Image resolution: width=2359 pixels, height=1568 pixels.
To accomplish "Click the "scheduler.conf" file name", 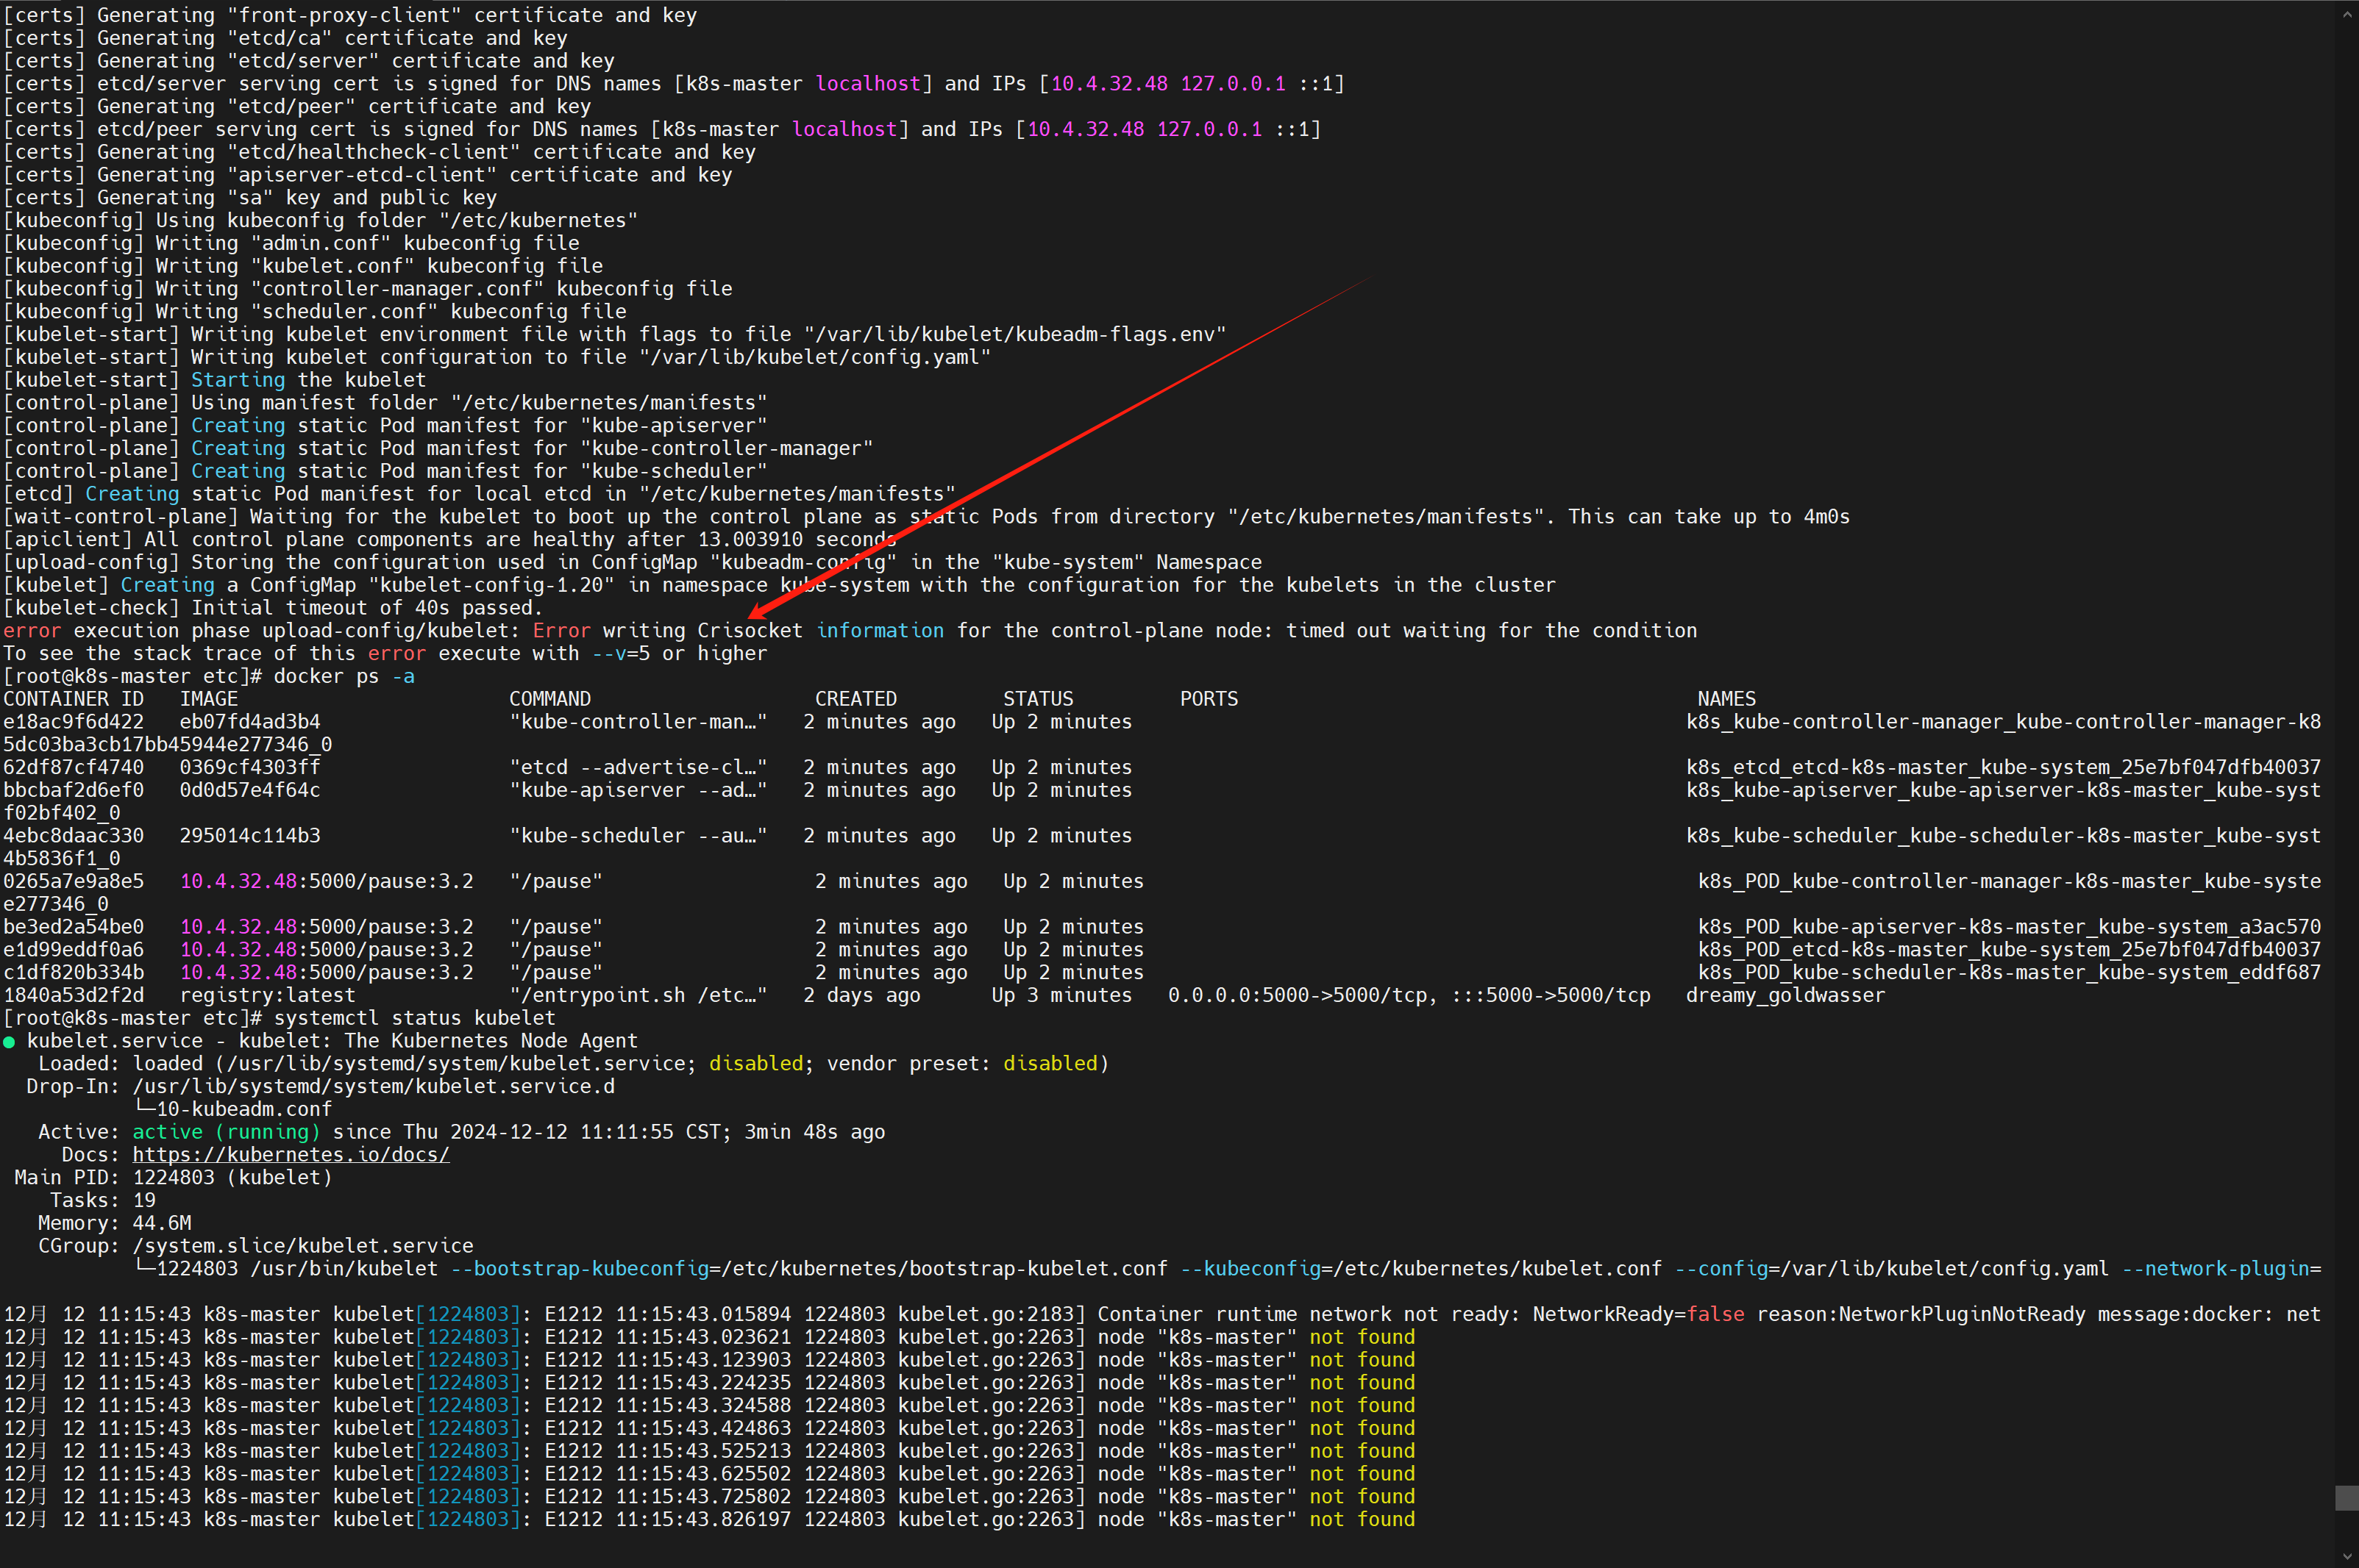I will [x=344, y=312].
